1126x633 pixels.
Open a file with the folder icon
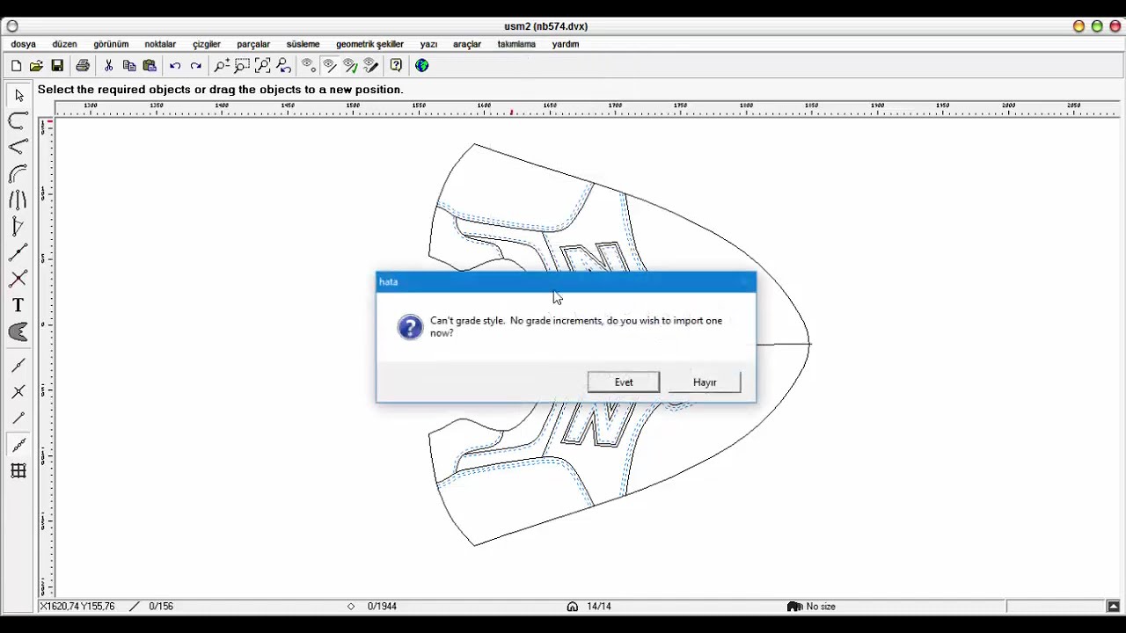click(36, 65)
